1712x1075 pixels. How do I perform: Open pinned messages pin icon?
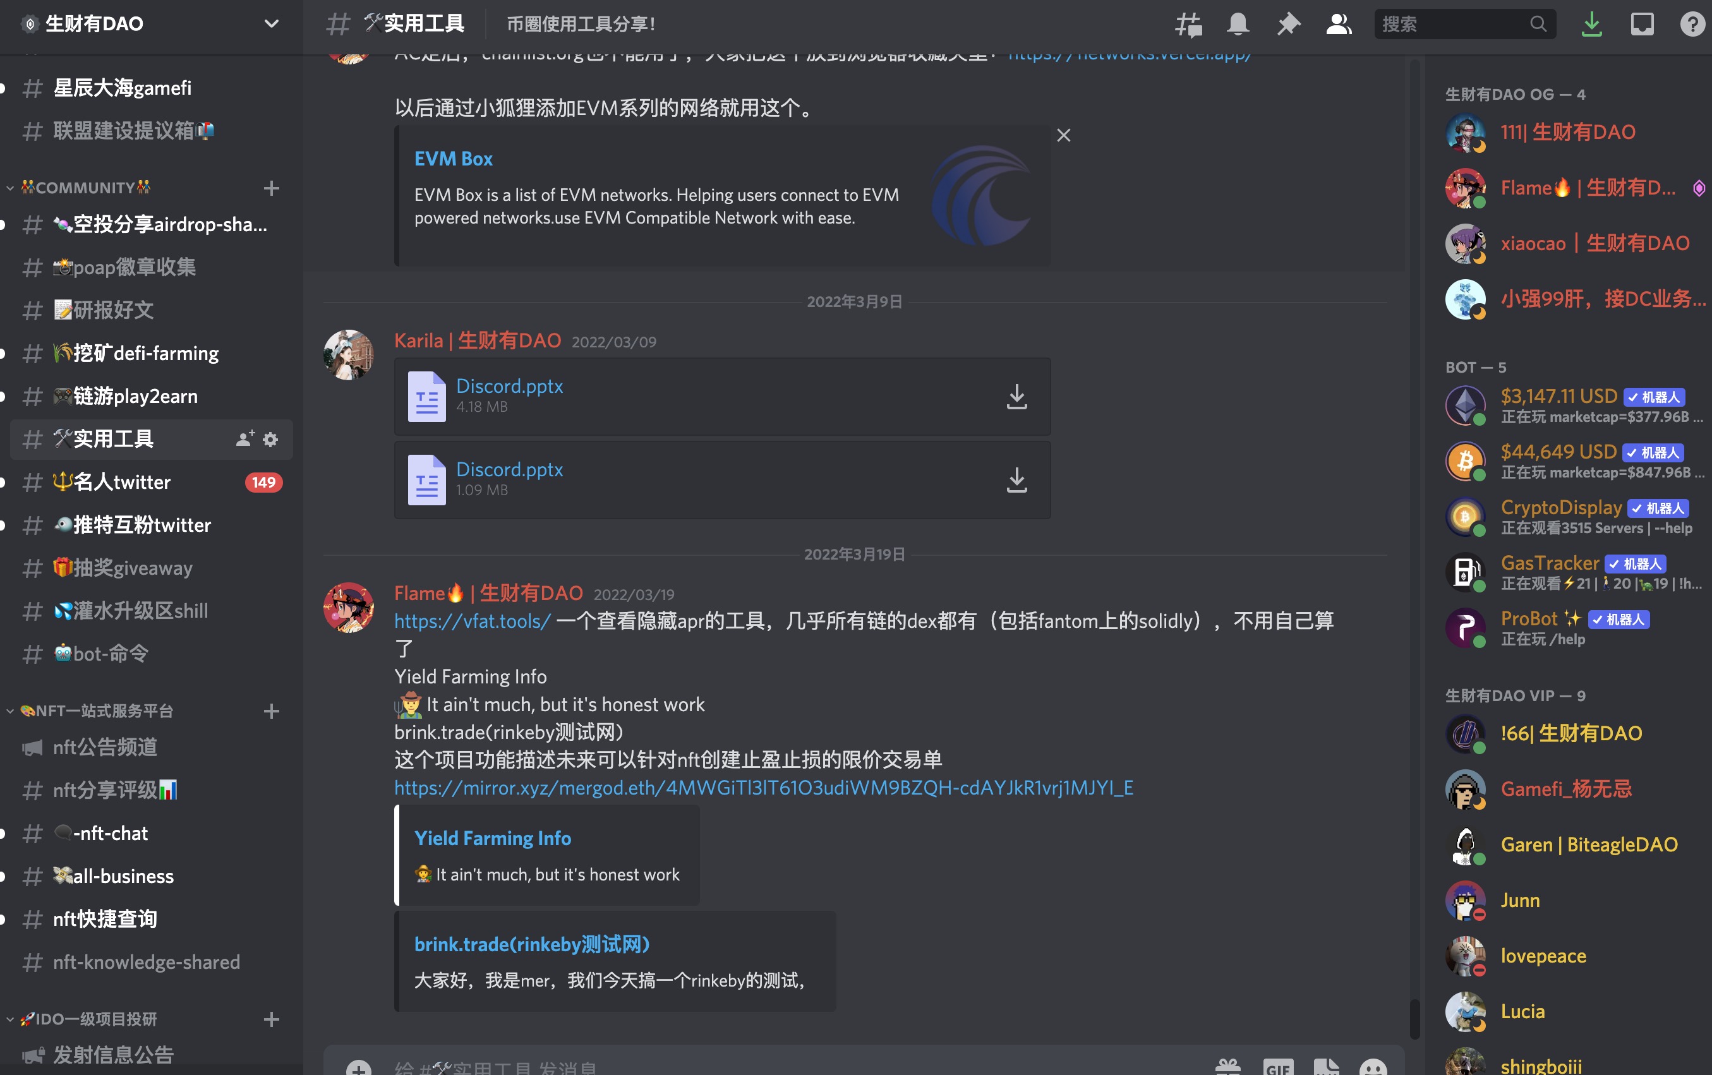(1288, 24)
